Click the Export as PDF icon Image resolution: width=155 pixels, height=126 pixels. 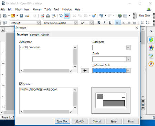tap(42, 16)
